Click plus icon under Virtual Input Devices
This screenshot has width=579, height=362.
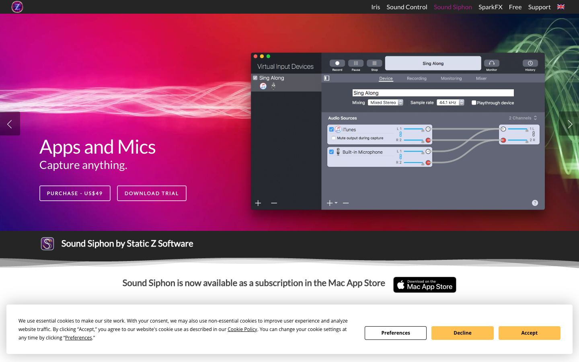pos(258,203)
